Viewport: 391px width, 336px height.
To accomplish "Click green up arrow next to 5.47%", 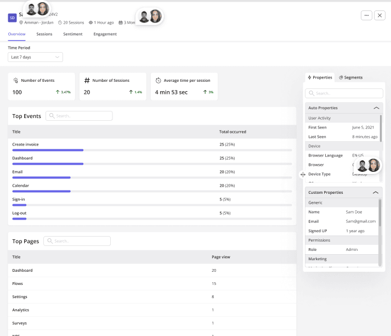I will click(x=58, y=92).
